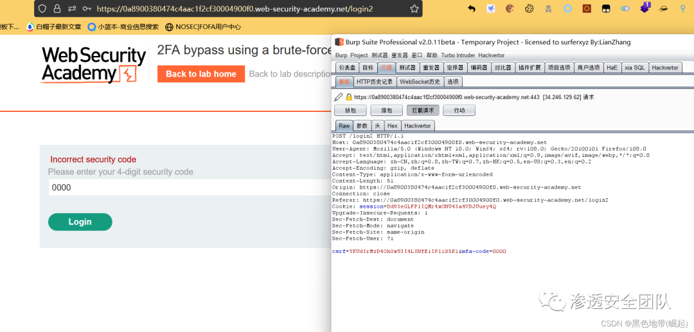The image size is (694, 332).
Task: Click the Tampermonkey extension icon
Action: click(605, 8)
